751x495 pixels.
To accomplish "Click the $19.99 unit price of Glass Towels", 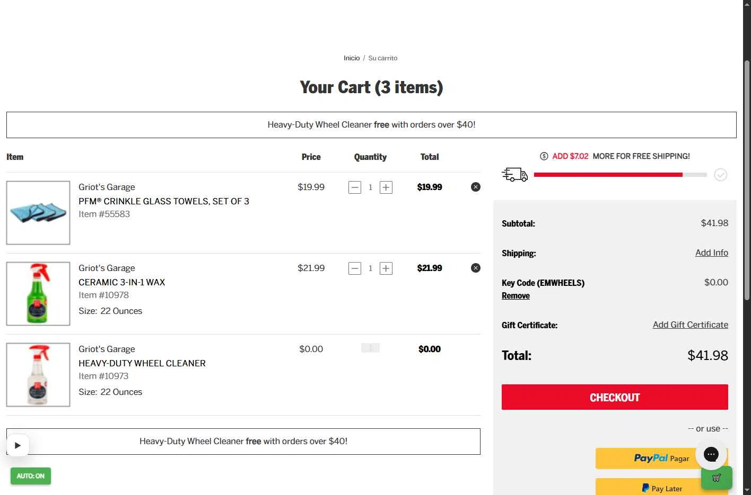I will coord(311,187).
